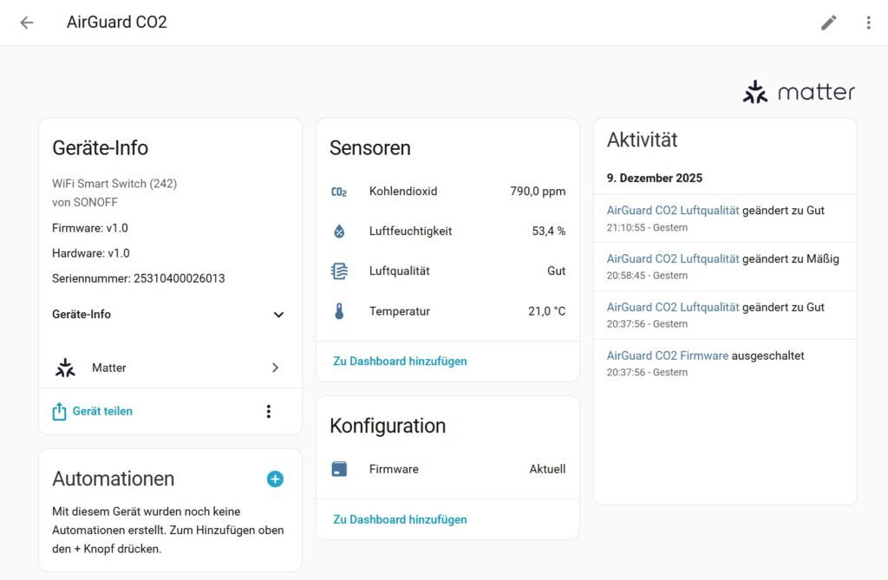Open the Gerät teilen share icon
888x580 pixels.
[x=59, y=411]
